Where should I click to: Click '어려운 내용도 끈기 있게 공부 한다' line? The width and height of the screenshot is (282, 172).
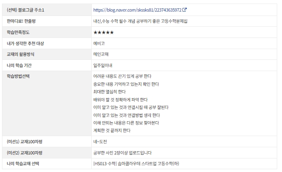pos(122,76)
